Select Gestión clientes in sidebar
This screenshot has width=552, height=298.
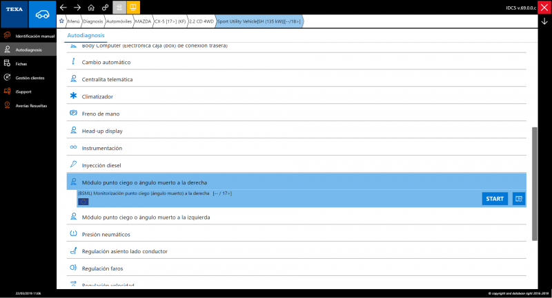pos(30,78)
